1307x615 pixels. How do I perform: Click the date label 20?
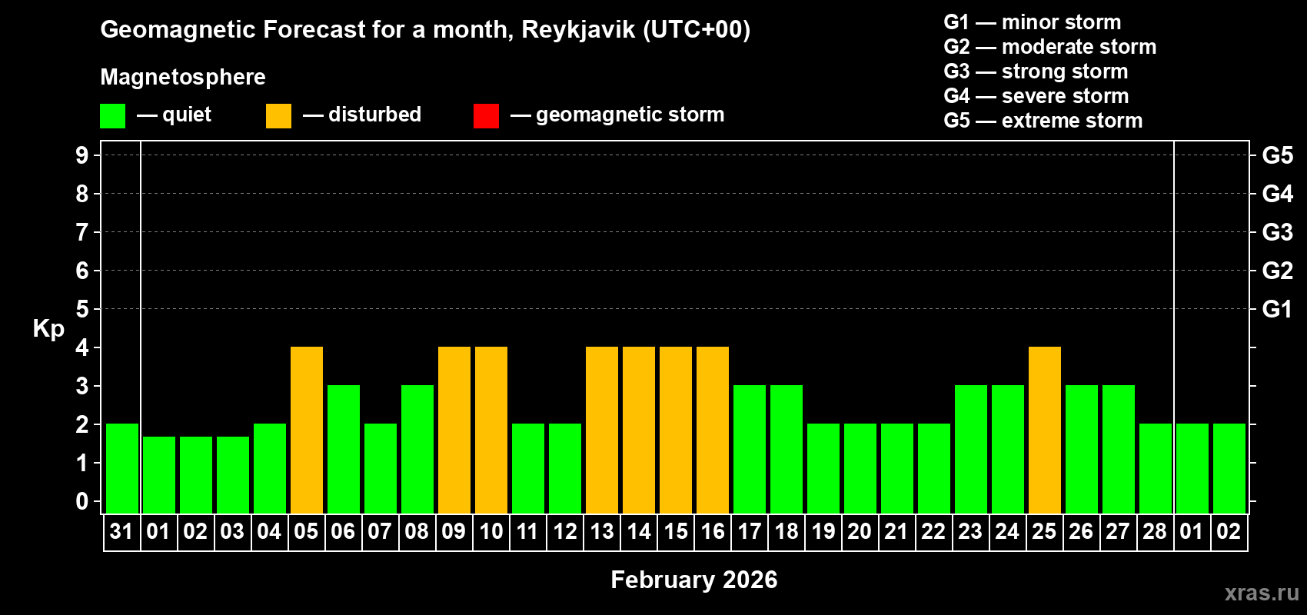(x=860, y=531)
